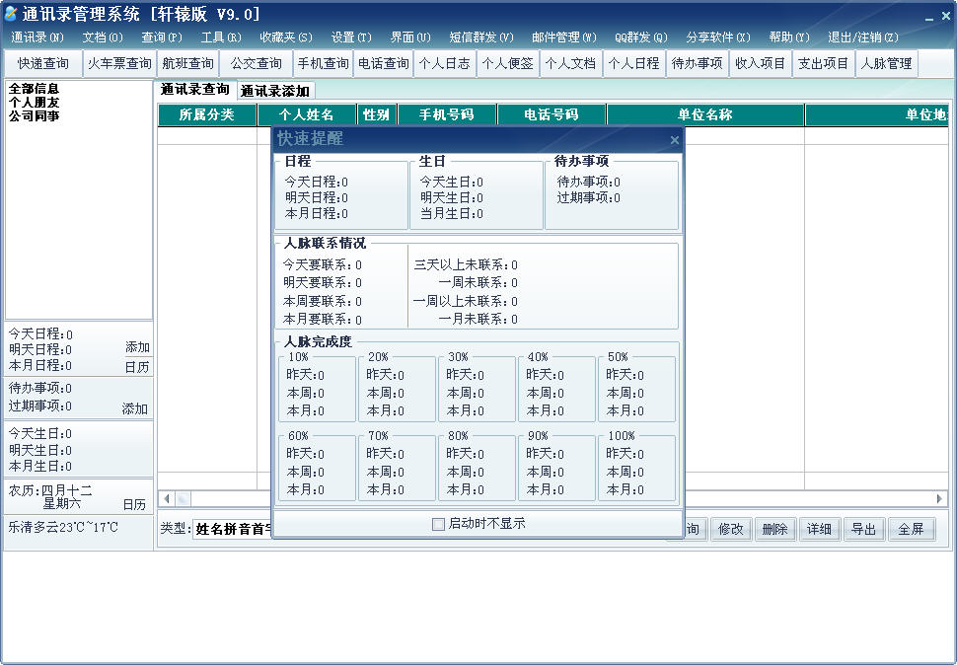Open the 日历 link beside 本月日程

point(137,367)
